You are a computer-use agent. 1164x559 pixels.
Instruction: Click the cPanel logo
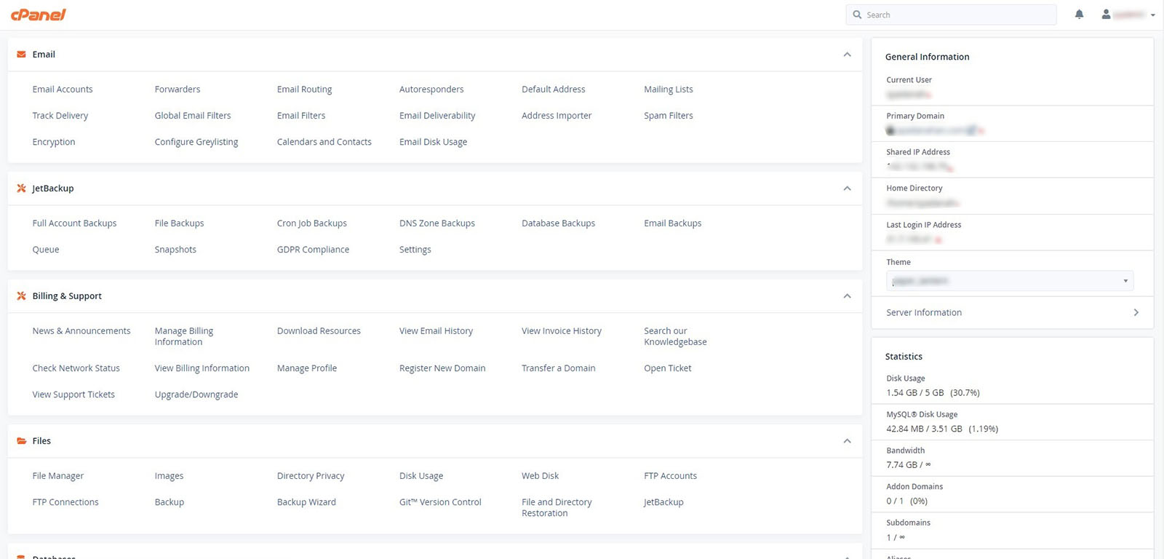(38, 15)
